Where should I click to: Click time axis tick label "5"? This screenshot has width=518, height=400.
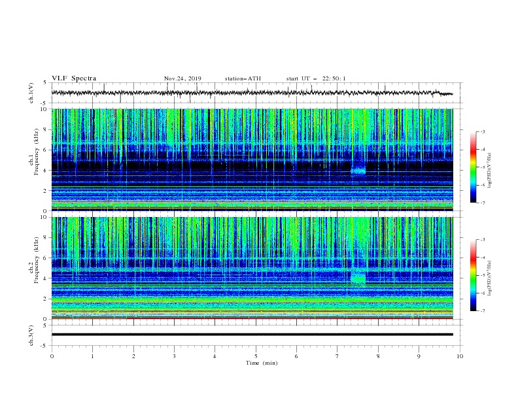tap(256, 356)
